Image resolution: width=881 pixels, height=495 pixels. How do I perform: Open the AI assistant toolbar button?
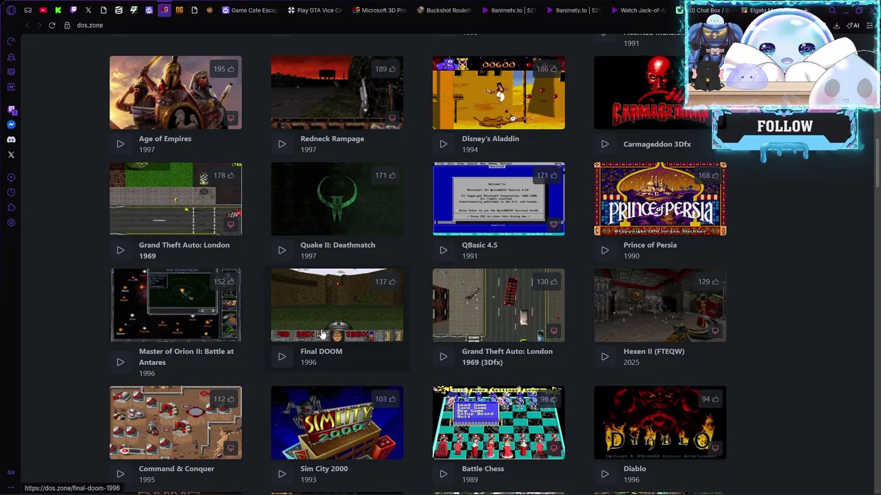(853, 25)
